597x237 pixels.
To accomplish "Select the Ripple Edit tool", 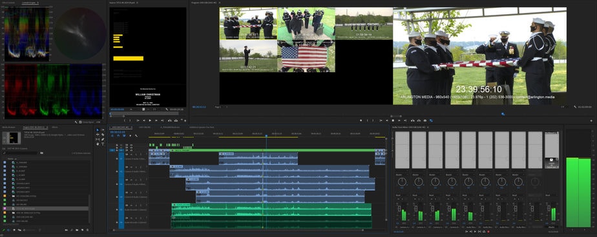I will pyautogui.click(x=98, y=135).
